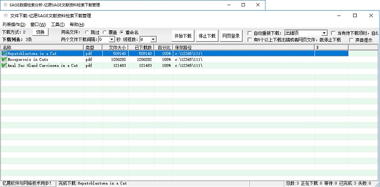
Task: Click the save path of the Neosporosis row
Action: 189,59
